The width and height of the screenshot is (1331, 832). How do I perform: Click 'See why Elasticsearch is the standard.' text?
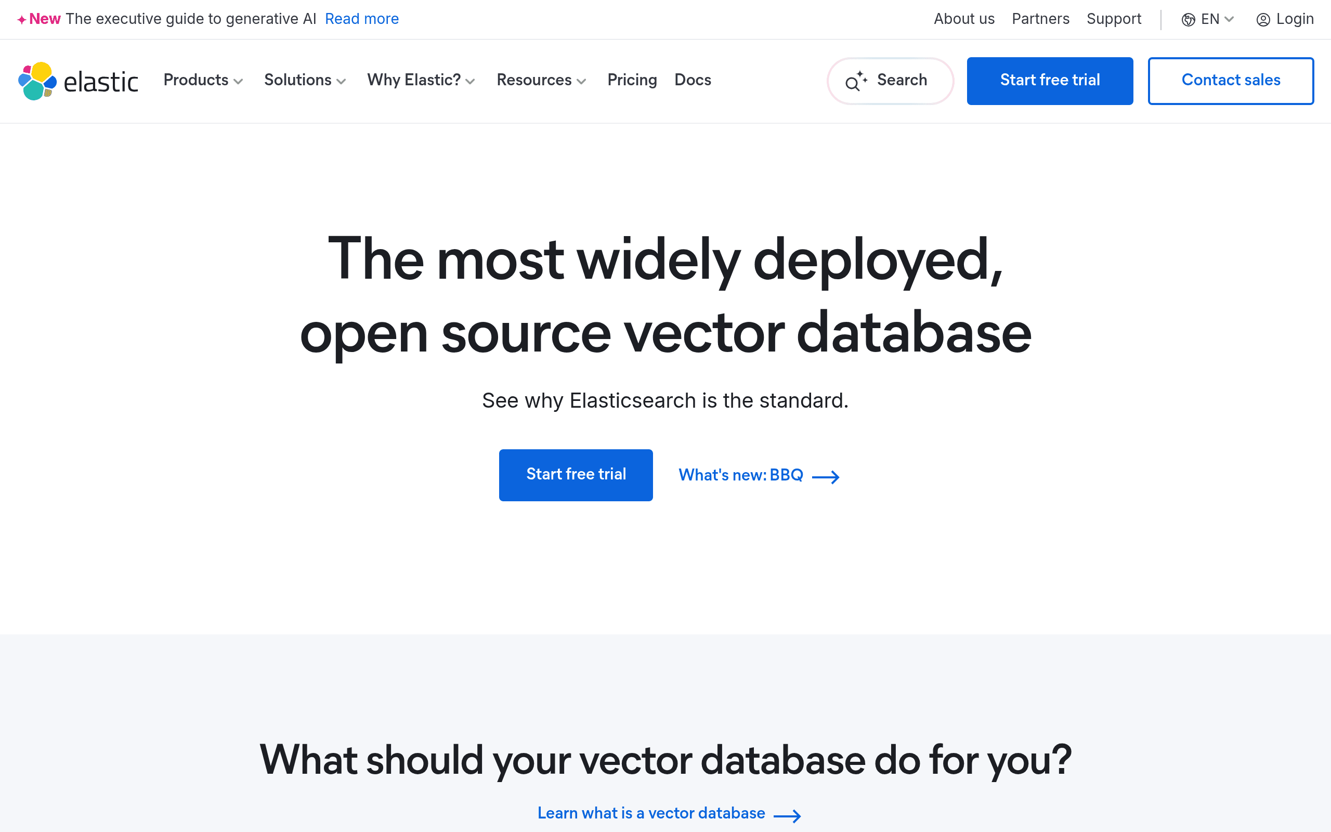[665, 401]
